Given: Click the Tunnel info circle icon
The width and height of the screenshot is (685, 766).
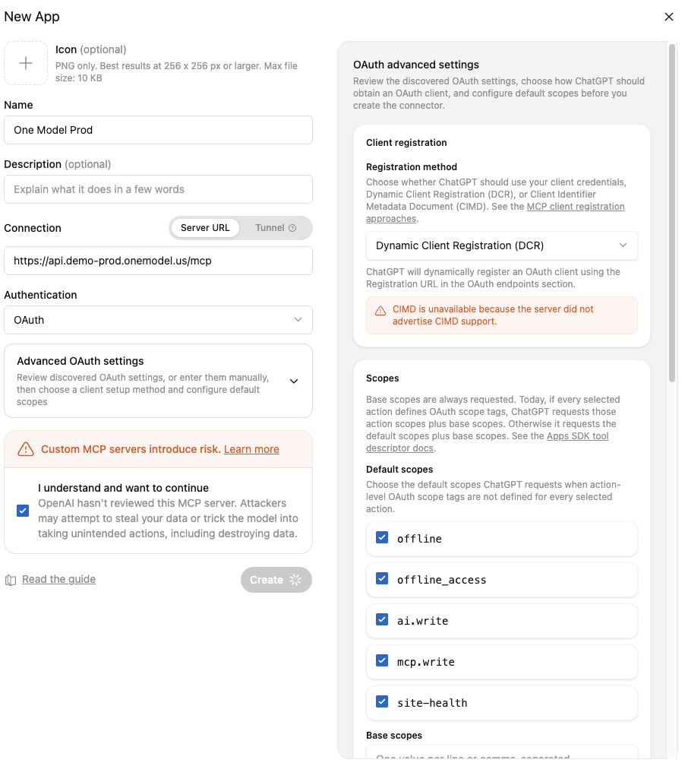Looking at the screenshot, I should 292,228.
